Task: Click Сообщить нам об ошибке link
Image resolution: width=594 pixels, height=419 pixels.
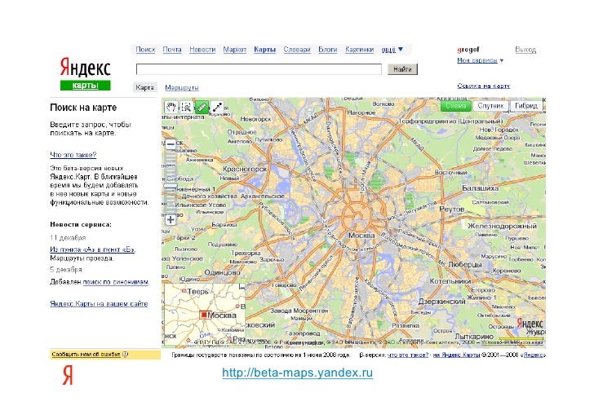Action: coord(86,355)
